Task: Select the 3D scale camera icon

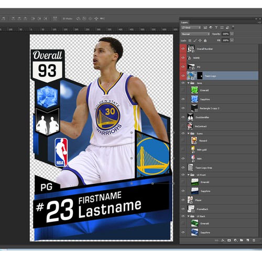Action: (102, 18)
